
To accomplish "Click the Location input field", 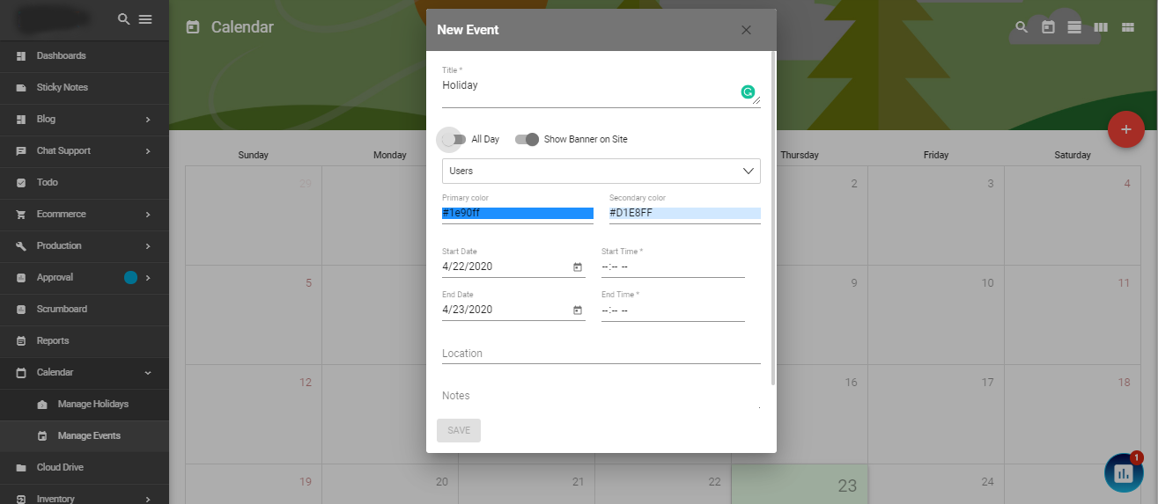I will point(601,354).
